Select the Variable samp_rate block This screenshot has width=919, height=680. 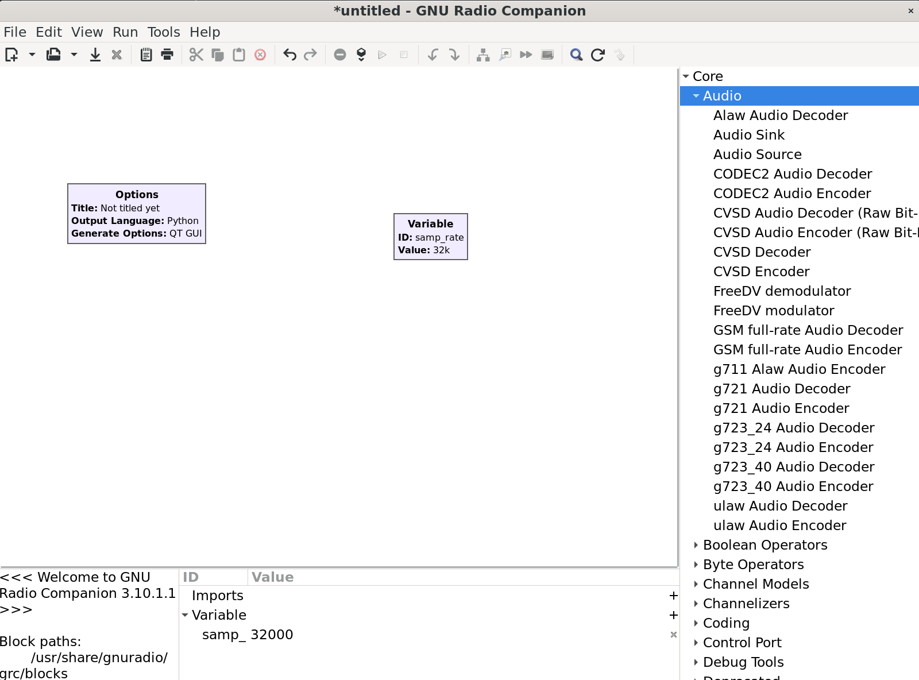431,237
